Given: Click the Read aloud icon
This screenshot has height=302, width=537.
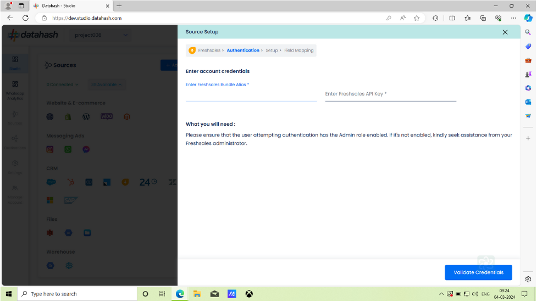Looking at the screenshot, I should (403, 18).
